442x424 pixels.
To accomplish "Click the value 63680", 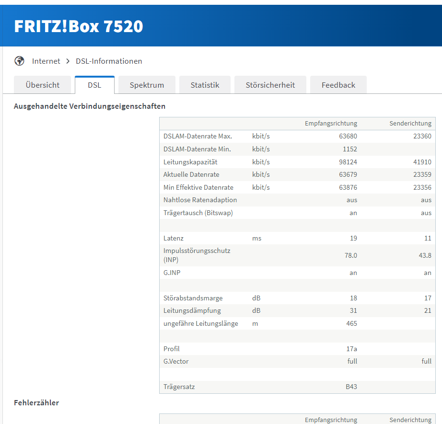I will click(x=348, y=136).
